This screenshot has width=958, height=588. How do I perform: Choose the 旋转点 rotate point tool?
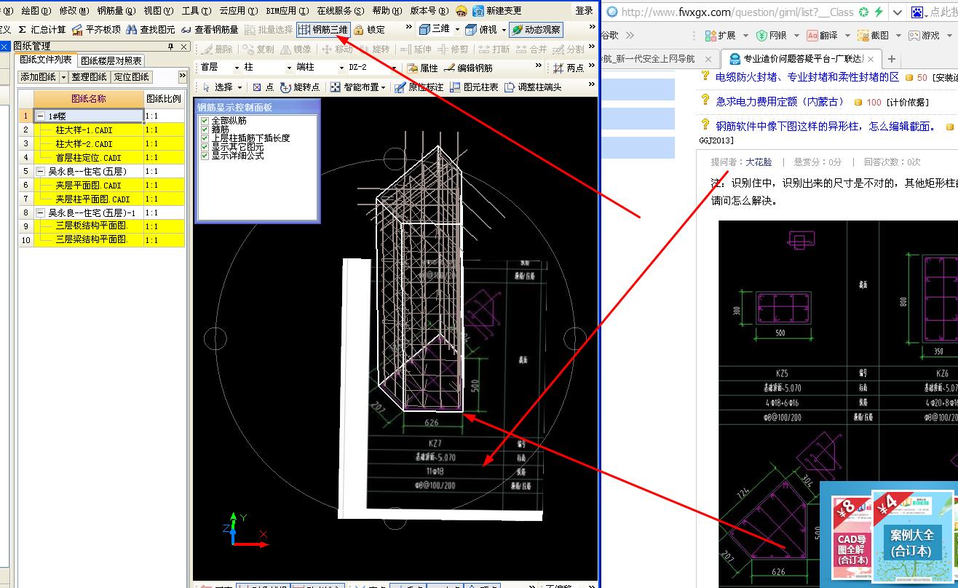(300, 87)
